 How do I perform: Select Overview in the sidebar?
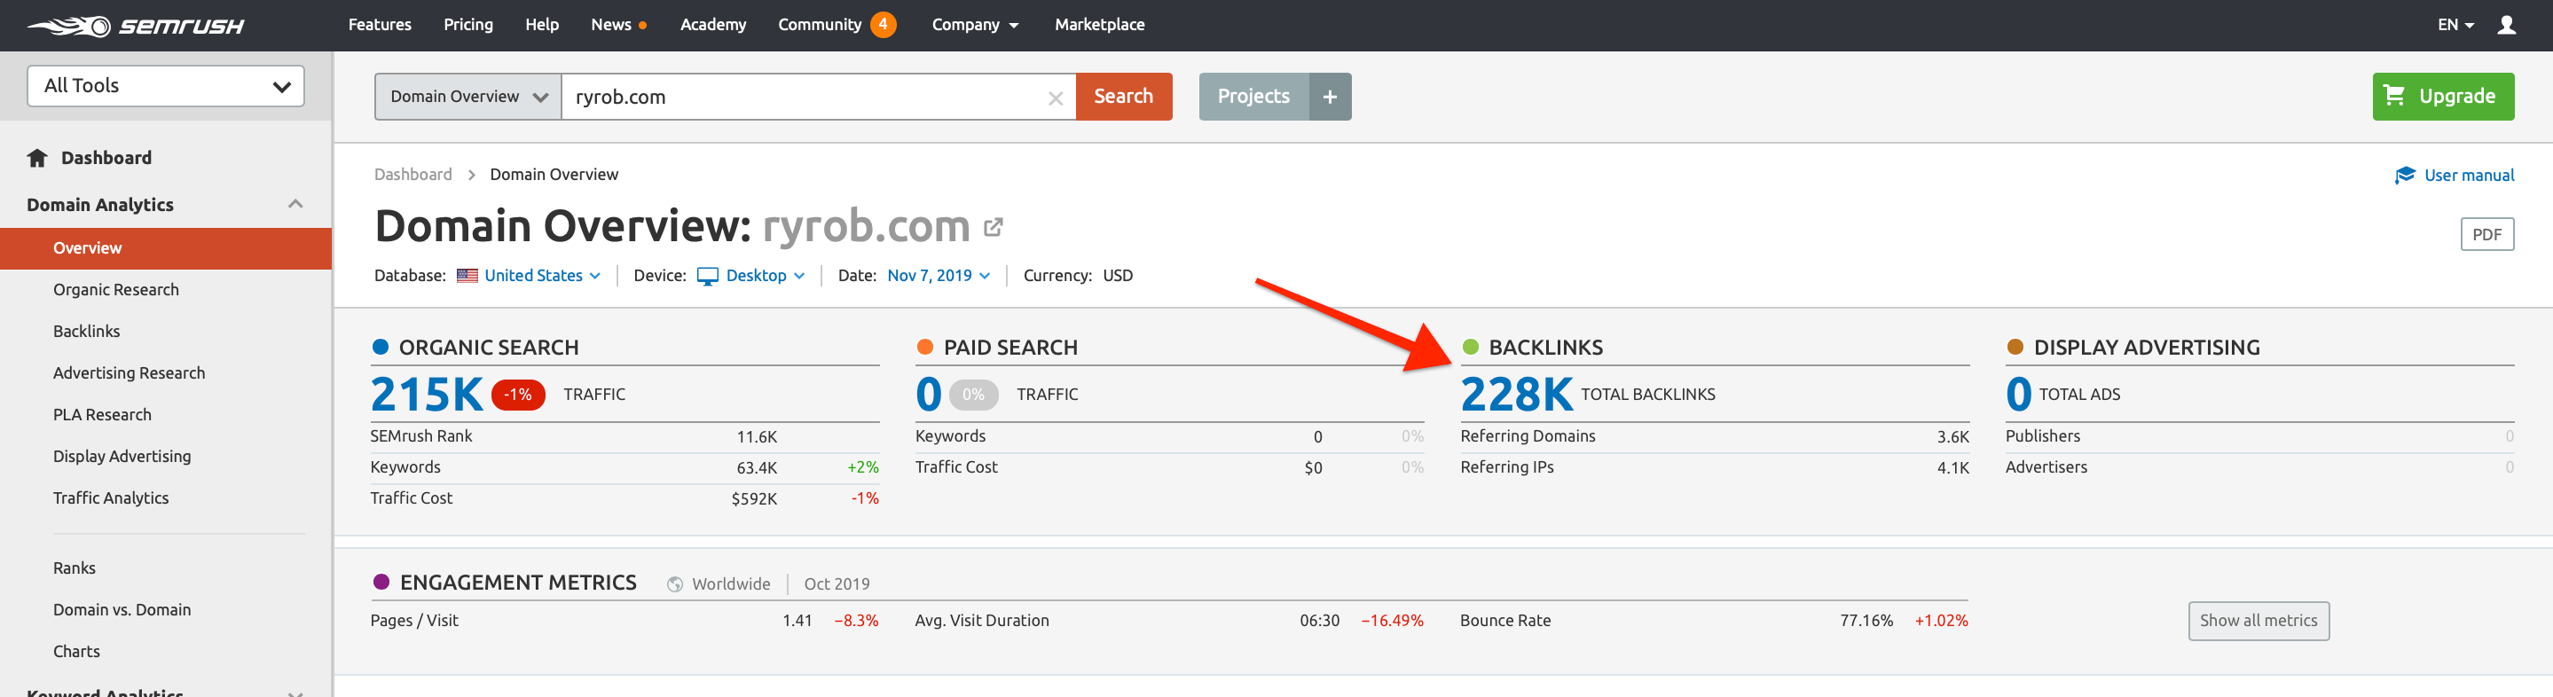click(166, 248)
